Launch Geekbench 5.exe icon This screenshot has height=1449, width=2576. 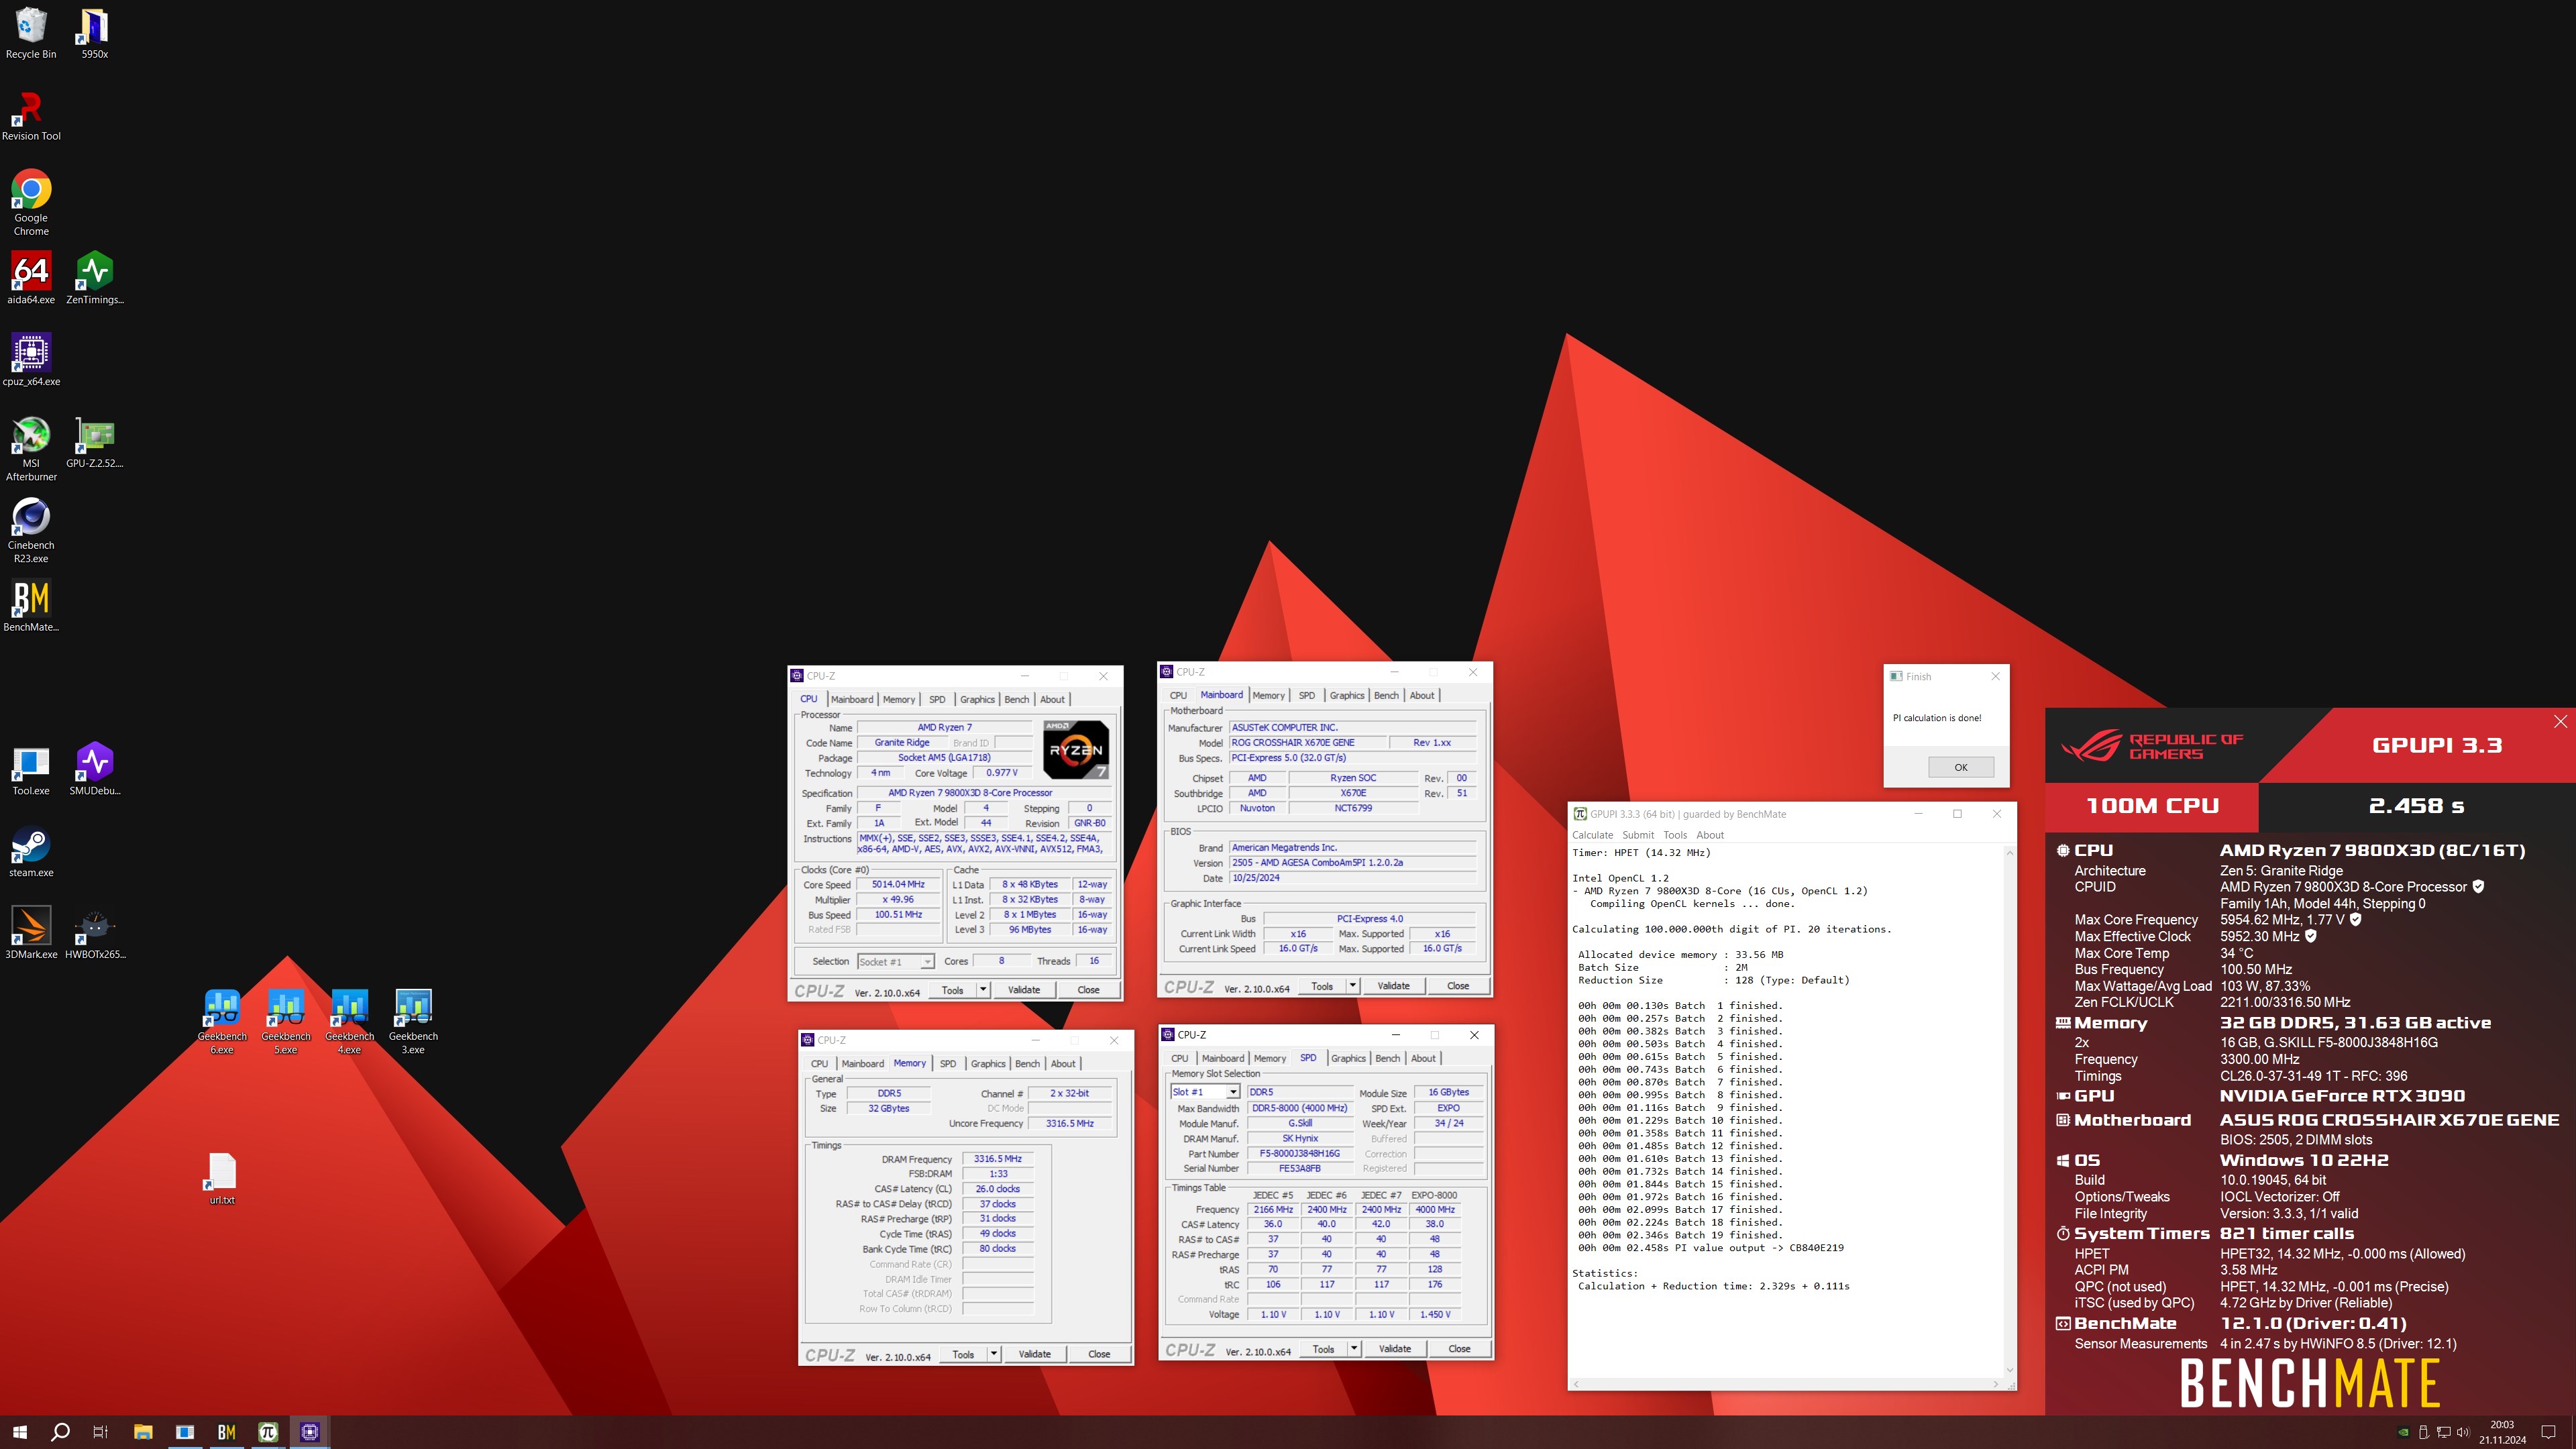(x=286, y=1022)
